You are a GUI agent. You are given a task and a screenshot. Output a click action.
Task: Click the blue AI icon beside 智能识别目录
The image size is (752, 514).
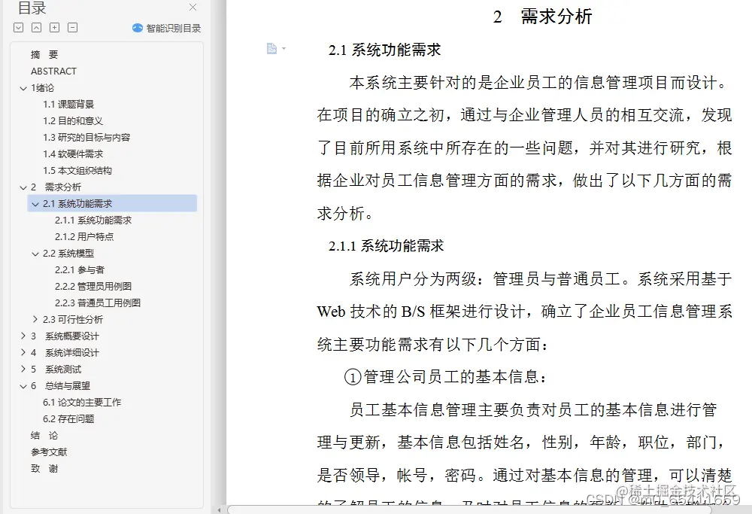coord(139,27)
